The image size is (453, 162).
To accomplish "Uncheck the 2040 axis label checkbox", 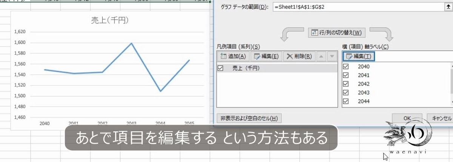I will tap(346, 66).
